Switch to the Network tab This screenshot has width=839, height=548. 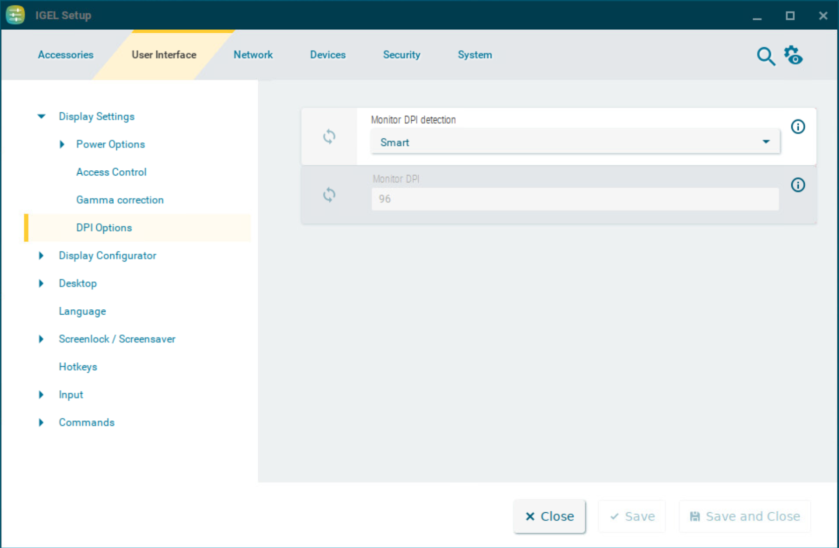click(253, 55)
